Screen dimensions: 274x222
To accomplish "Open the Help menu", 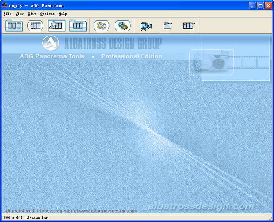I will (x=63, y=14).
